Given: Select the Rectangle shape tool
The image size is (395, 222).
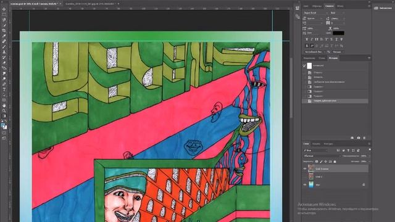Looking at the screenshot, I should [x=4, y=100].
